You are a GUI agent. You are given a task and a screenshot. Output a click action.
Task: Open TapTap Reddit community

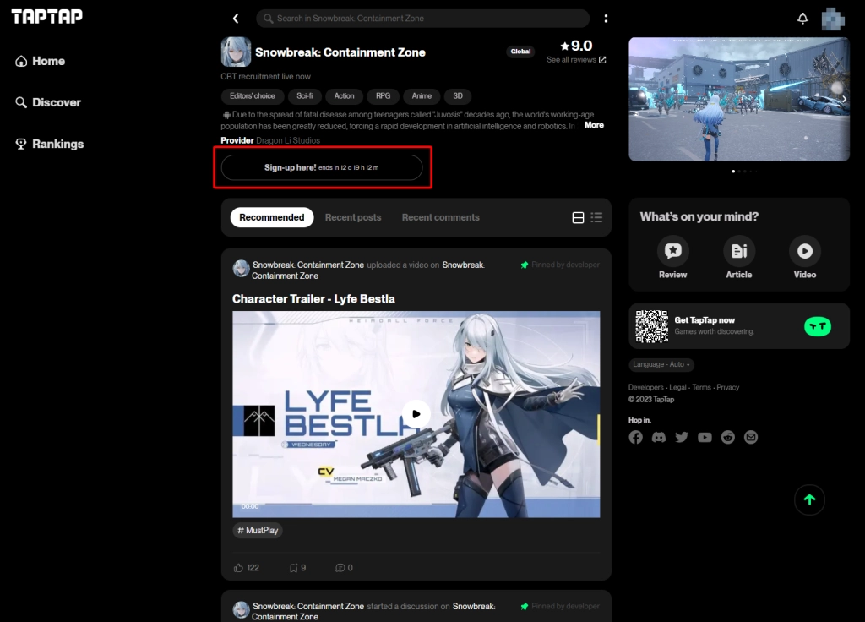click(727, 437)
